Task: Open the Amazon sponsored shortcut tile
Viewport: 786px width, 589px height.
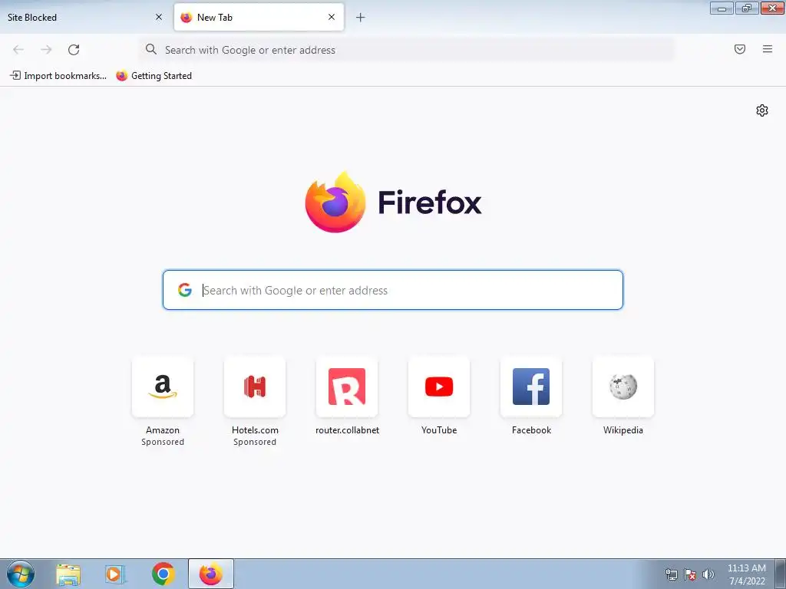Action: coord(163,387)
